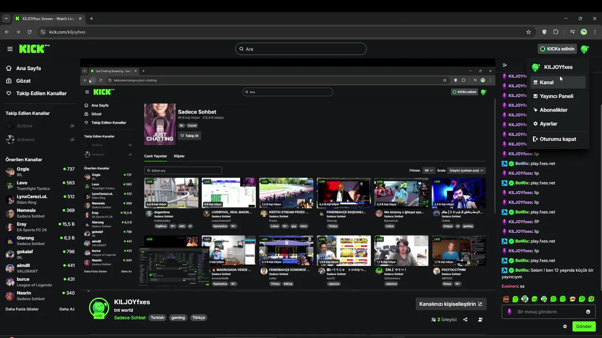Click the Ara search field
The image size is (602, 338).
(x=301, y=49)
